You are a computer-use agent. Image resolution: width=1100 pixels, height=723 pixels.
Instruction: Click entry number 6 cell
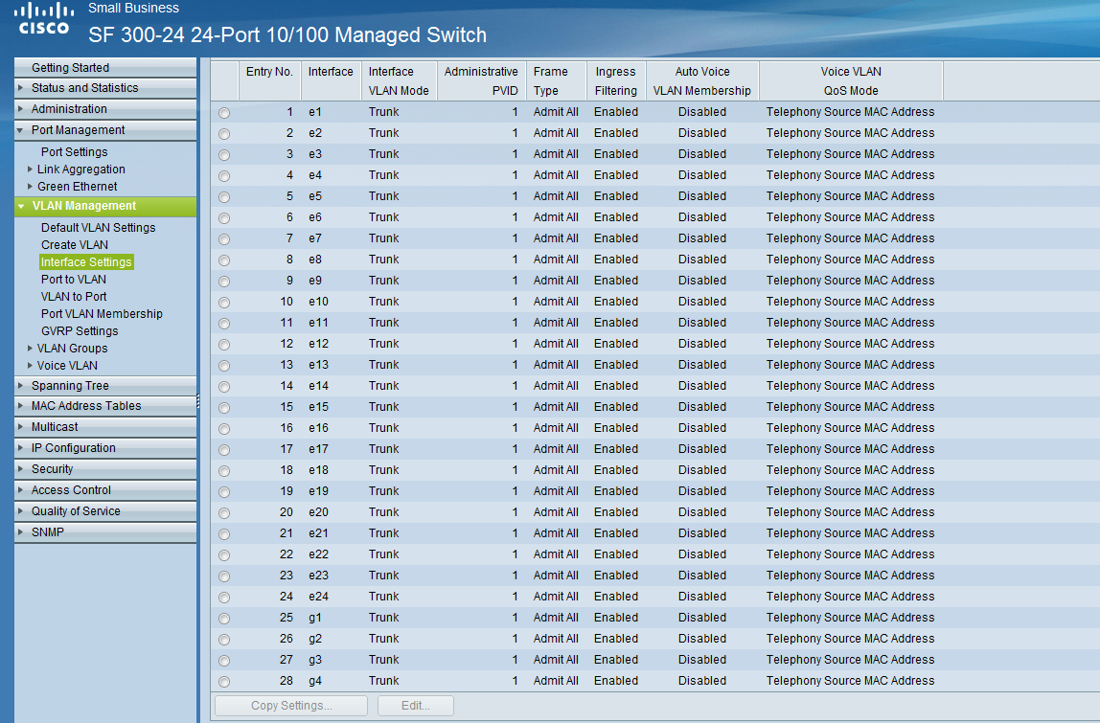(x=289, y=217)
